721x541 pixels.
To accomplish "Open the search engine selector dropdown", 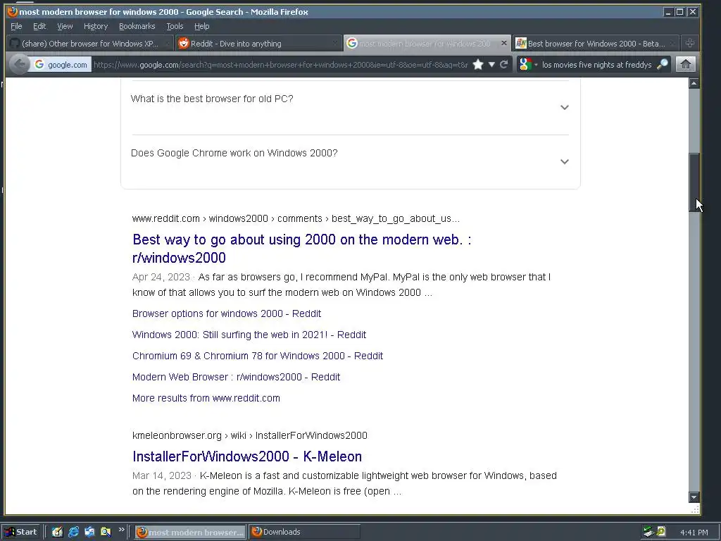I will [x=527, y=64].
